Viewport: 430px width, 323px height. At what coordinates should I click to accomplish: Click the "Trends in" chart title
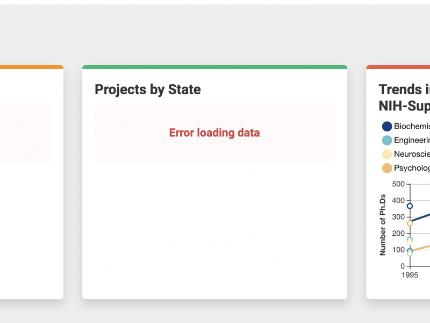click(x=404, y=89)
